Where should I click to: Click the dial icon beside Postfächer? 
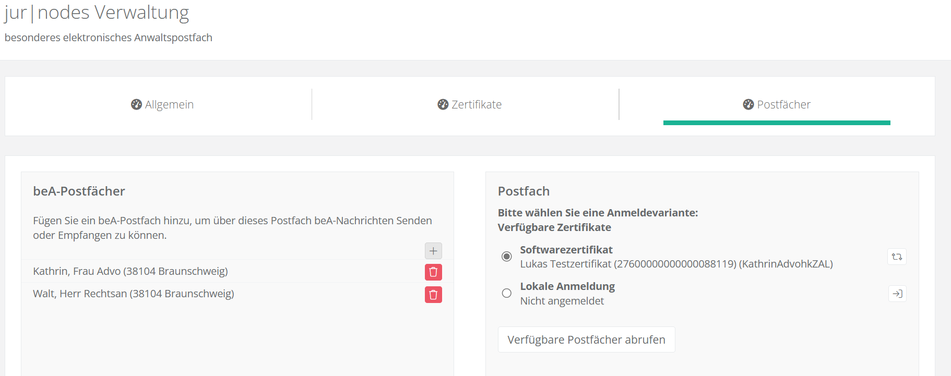[x=748, y=104]
